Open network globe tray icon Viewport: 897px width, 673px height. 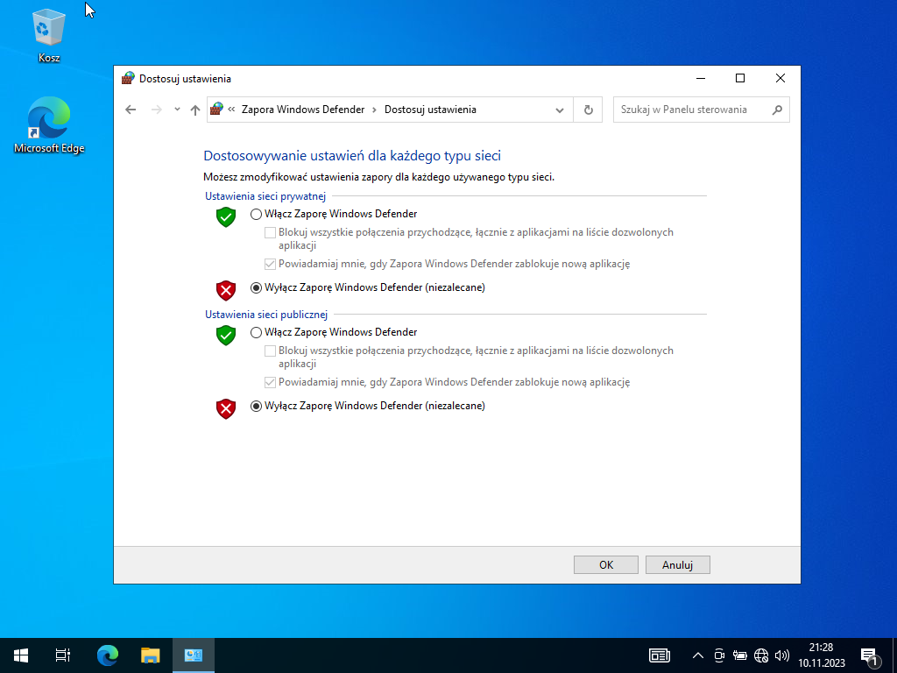[761, 655]
